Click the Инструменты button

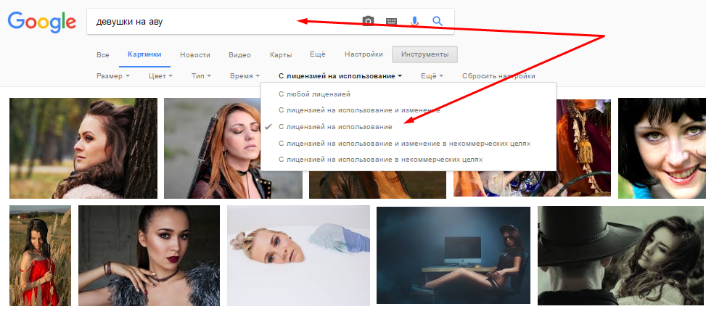424,55
